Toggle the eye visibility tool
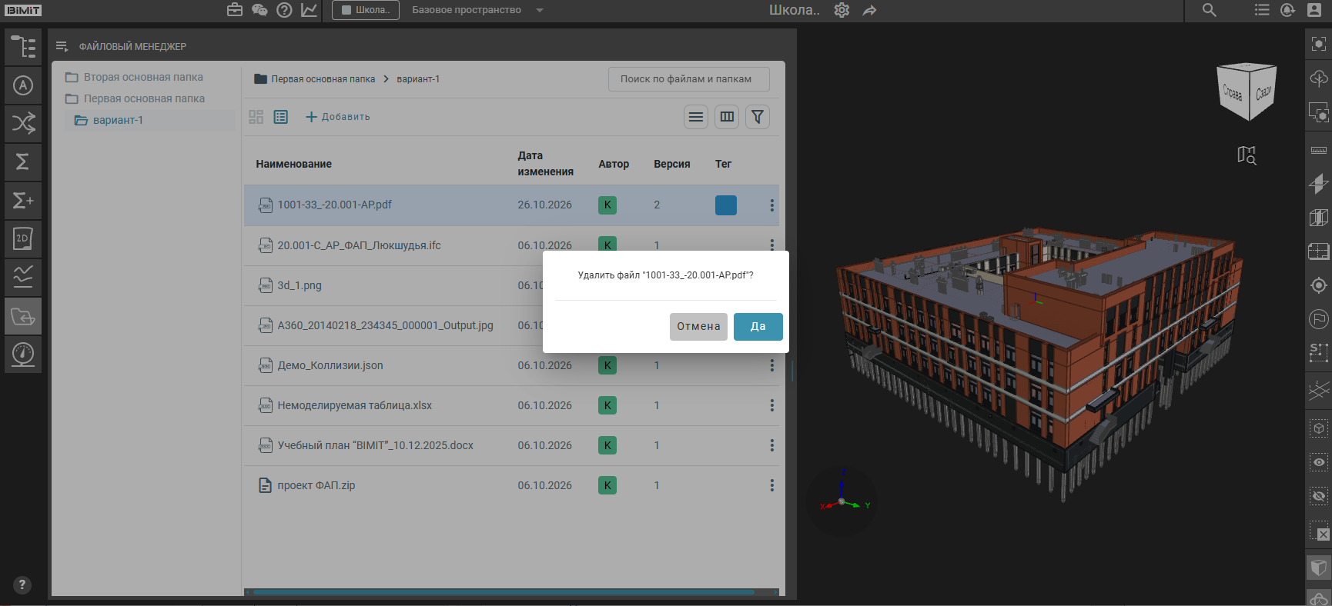Viewport: 1332px width, 606px height. point(1319,462)
